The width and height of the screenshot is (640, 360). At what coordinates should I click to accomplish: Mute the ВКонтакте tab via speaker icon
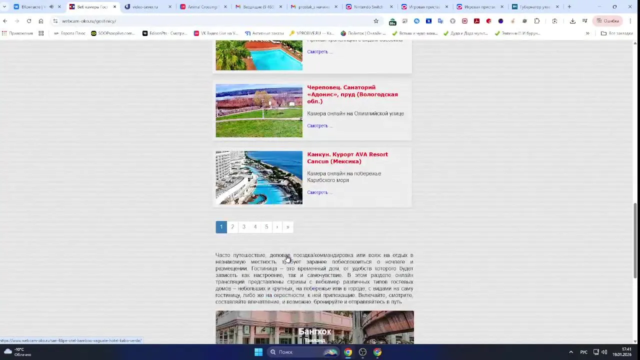[51, 7]
